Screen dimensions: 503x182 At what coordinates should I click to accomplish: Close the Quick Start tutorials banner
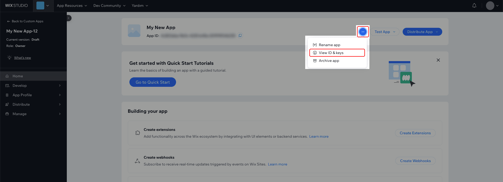point(438,60)
